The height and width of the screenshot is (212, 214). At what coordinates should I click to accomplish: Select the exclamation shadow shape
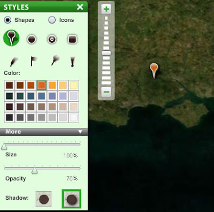pyautogui.click(x=72, y=62)
